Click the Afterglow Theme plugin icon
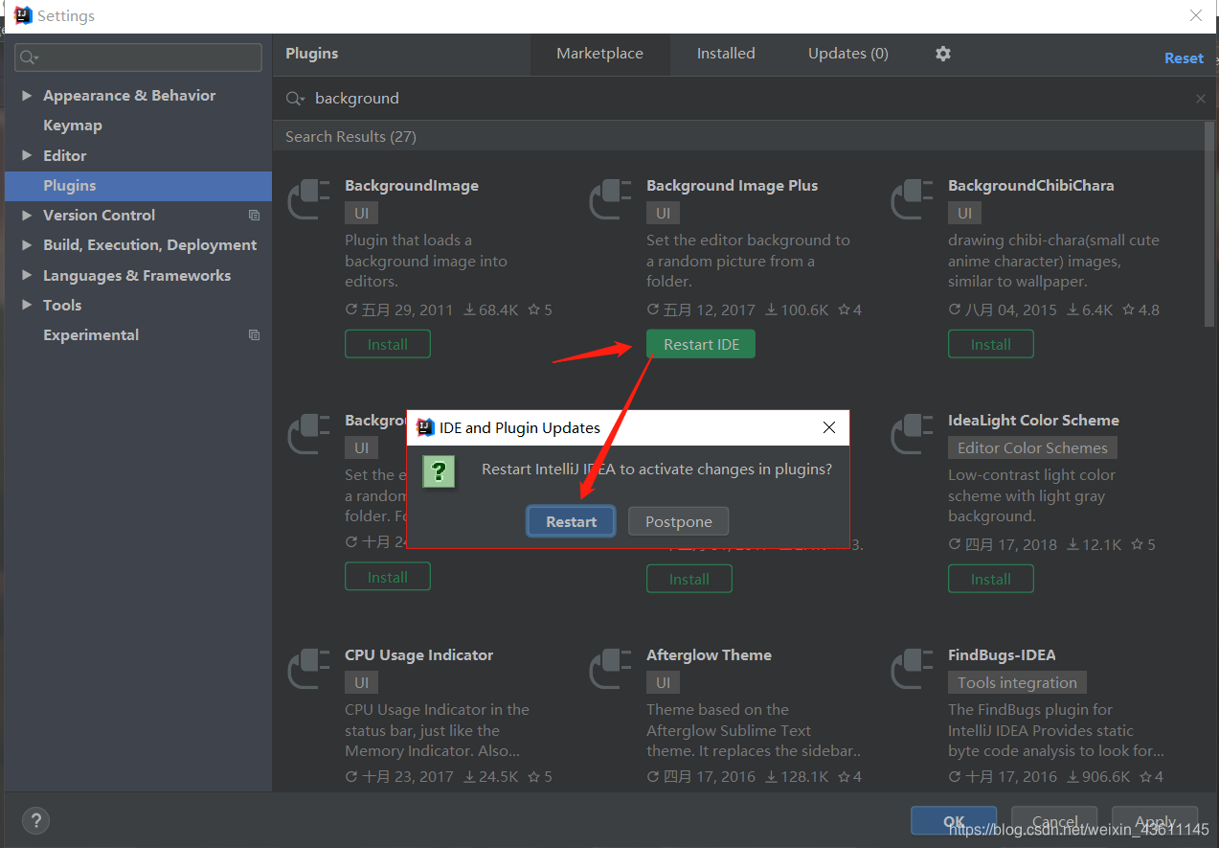 click(x=611, y=669)
